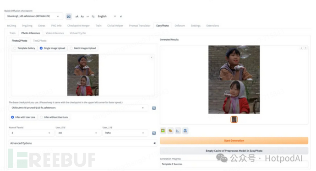Switch to the Text2Photo tab
Screen dimensions: 316x171
point(40,41)
